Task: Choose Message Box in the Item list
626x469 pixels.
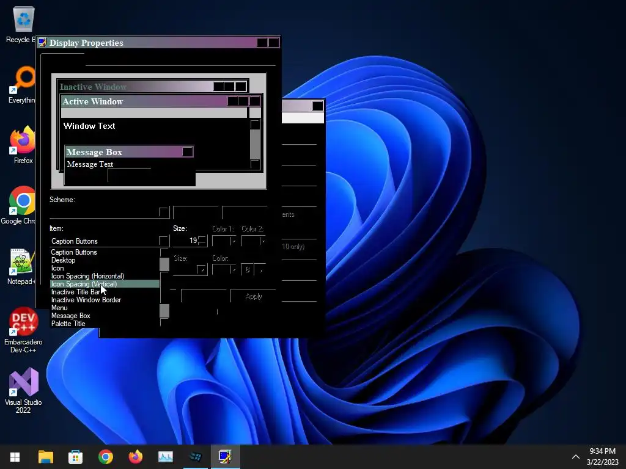Action: pyautogui.click(x=105, y=316)
